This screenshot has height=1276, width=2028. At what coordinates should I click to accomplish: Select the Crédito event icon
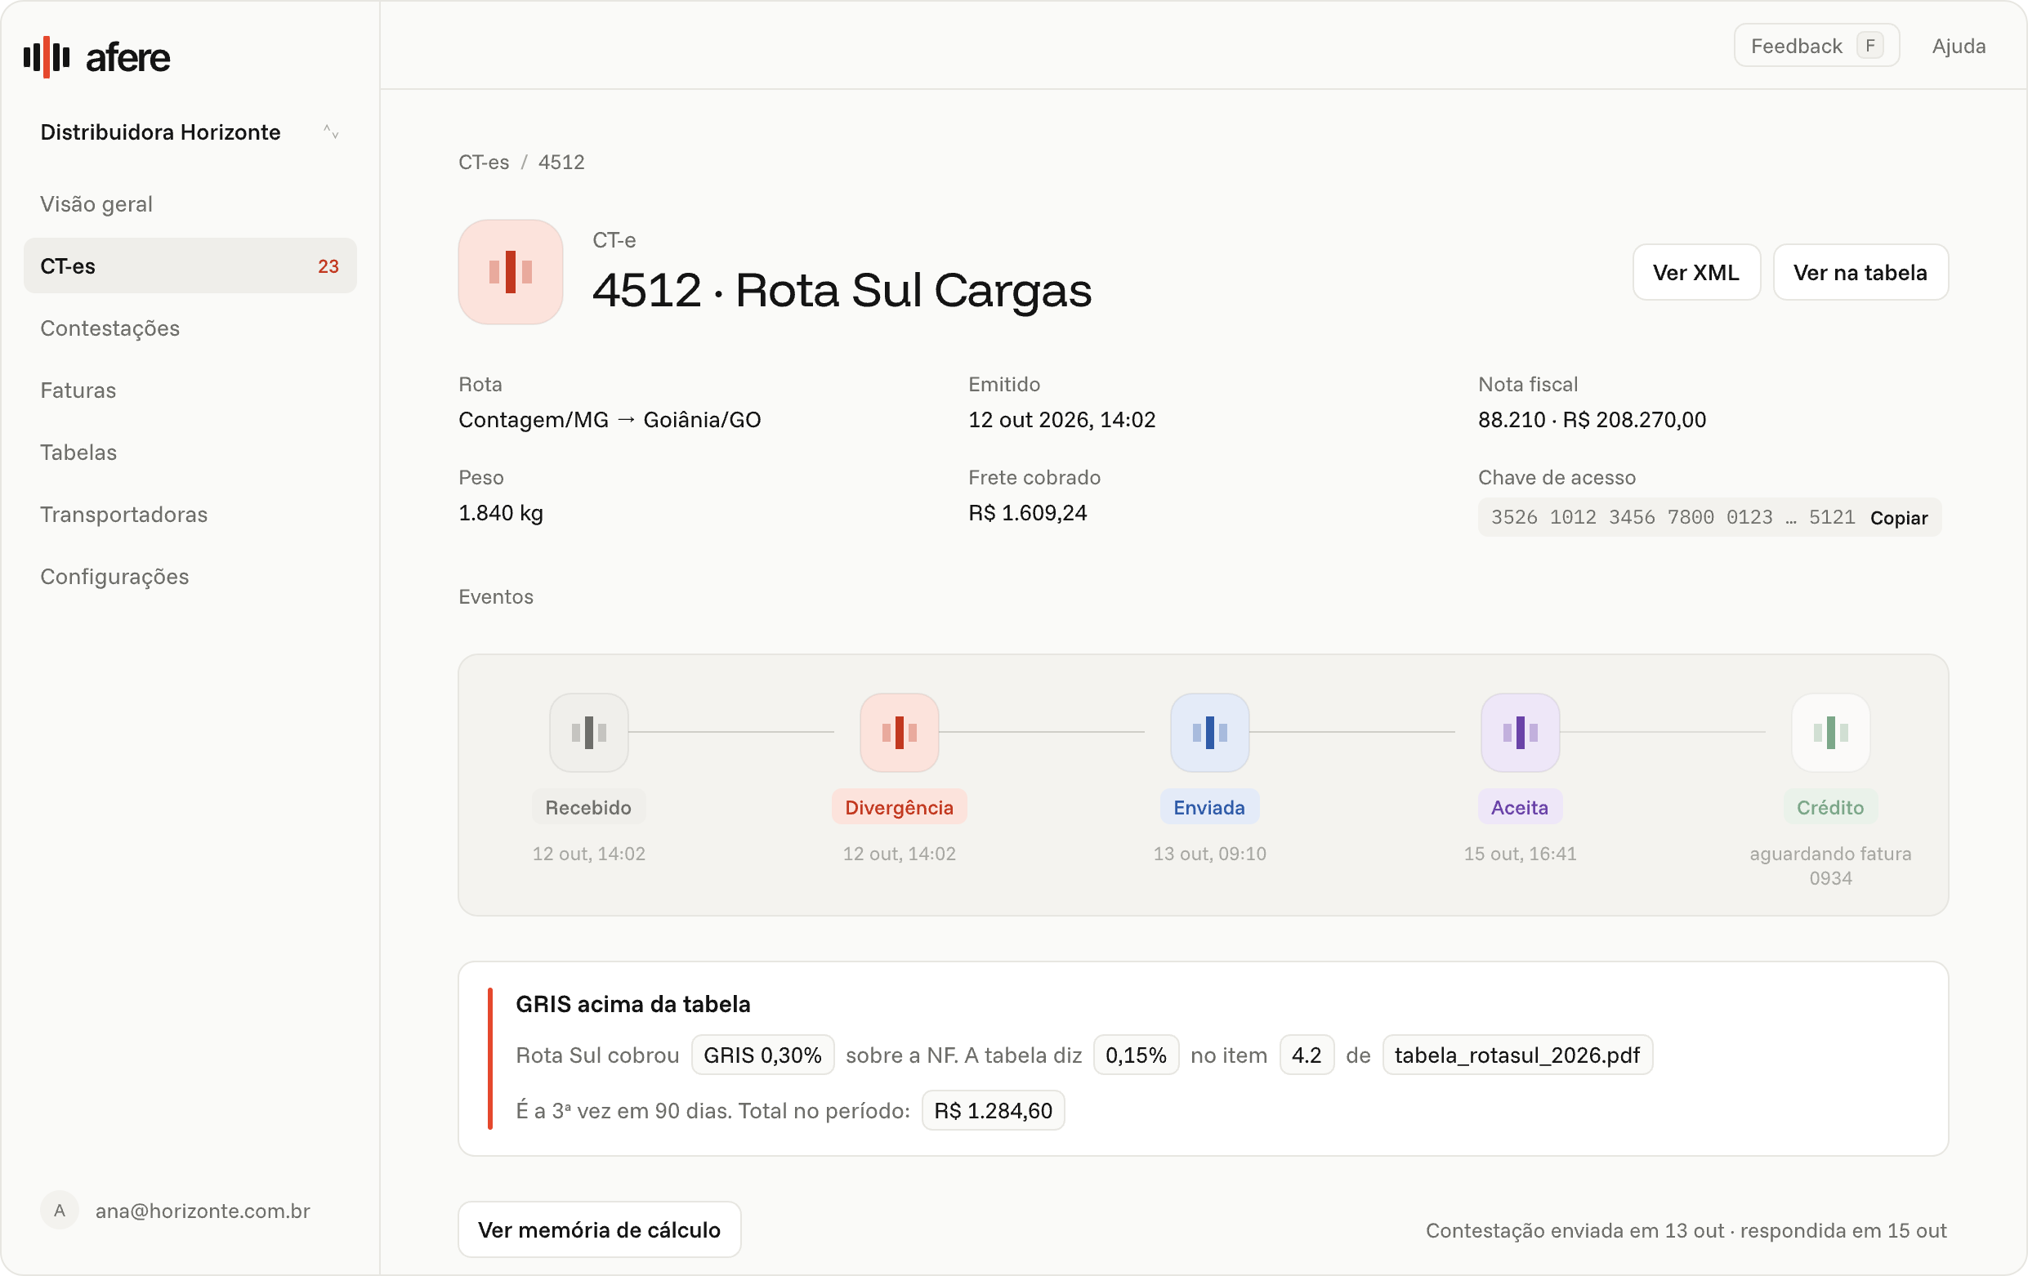coord(1831,732)
